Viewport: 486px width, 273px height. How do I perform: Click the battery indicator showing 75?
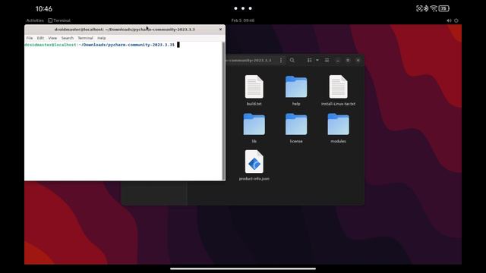pyautogui.click(x=444, y=8)
